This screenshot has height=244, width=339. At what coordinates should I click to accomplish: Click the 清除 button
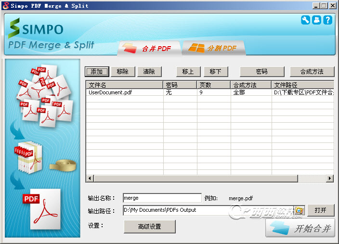pyautogui.click(x=149, y=72)
